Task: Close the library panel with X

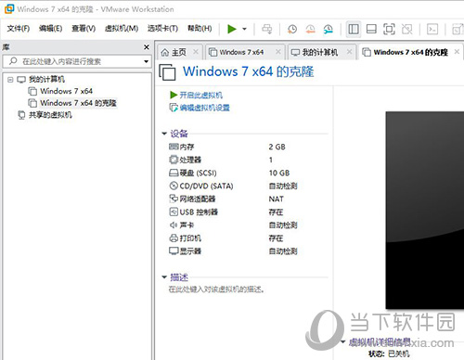Action: tap(147, 47)
